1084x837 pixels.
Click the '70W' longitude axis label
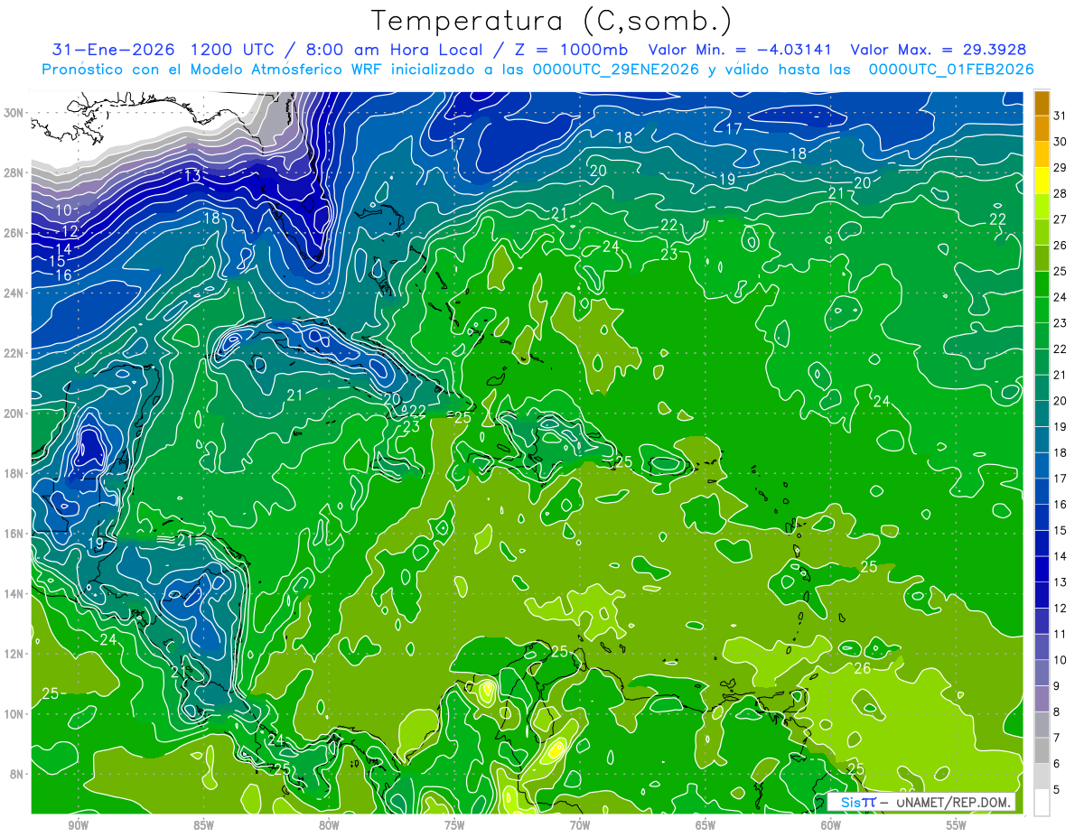click(580, 826)
